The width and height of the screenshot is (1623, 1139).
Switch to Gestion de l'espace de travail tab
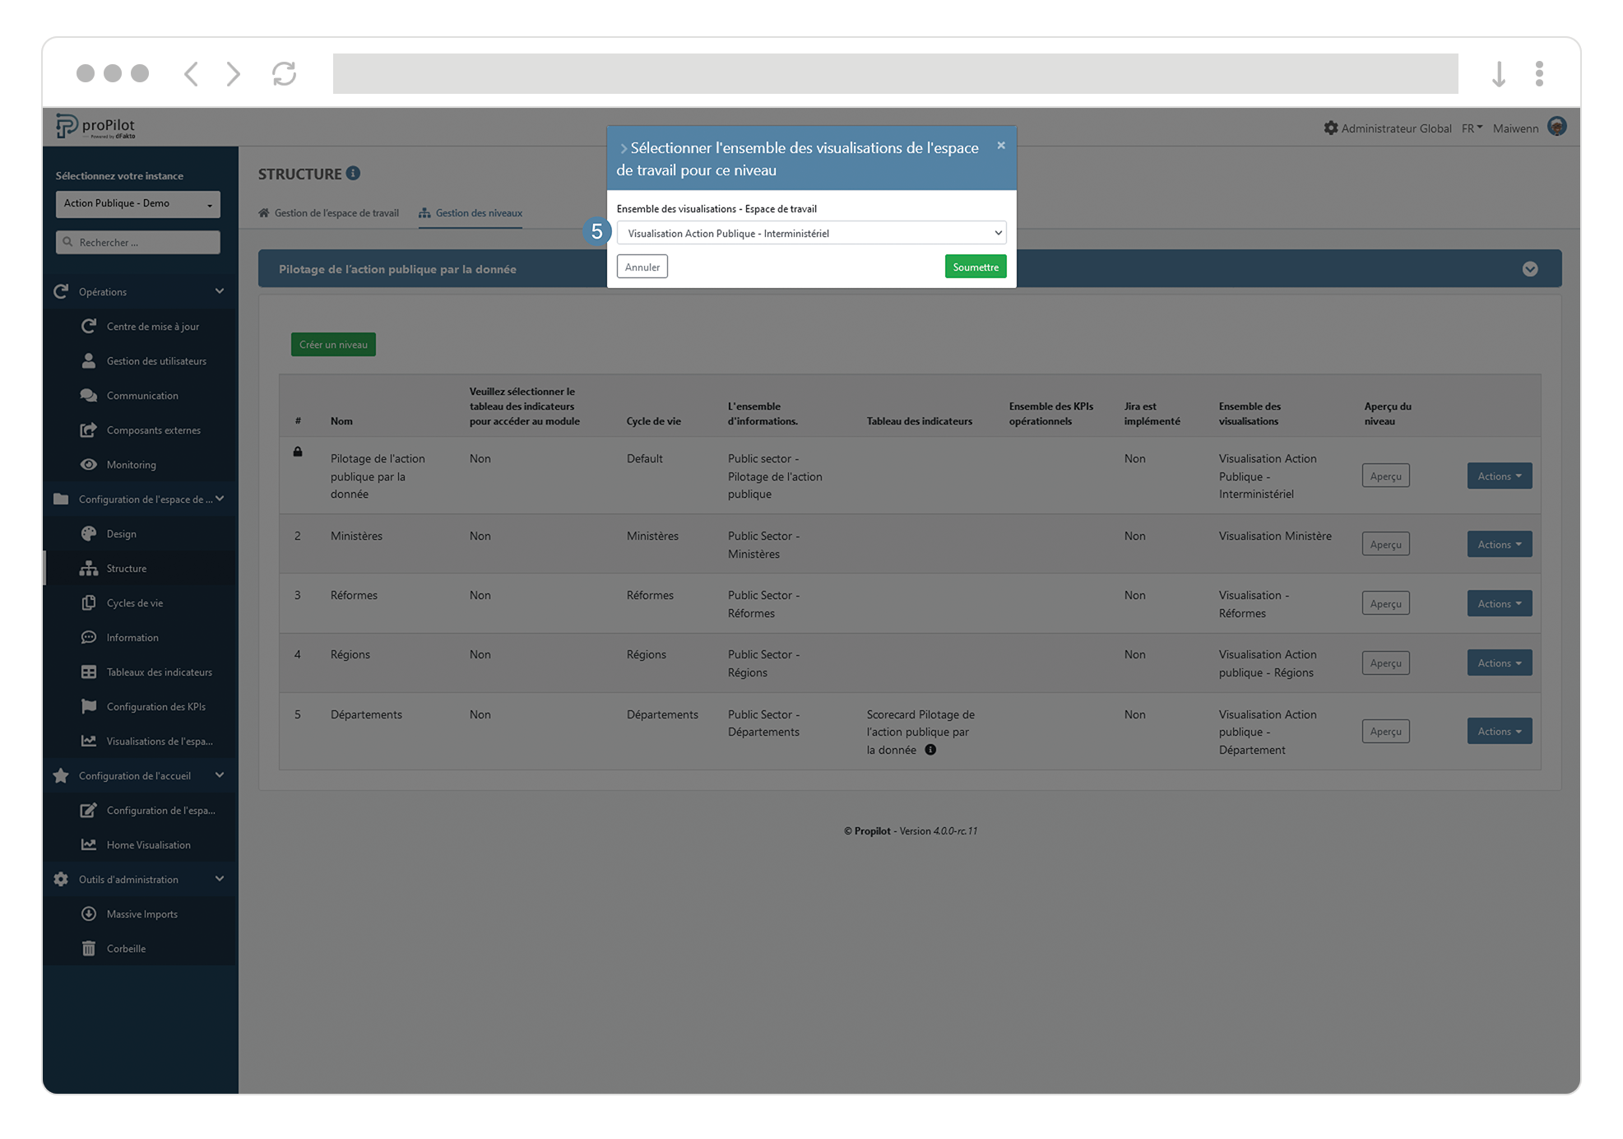336,212
